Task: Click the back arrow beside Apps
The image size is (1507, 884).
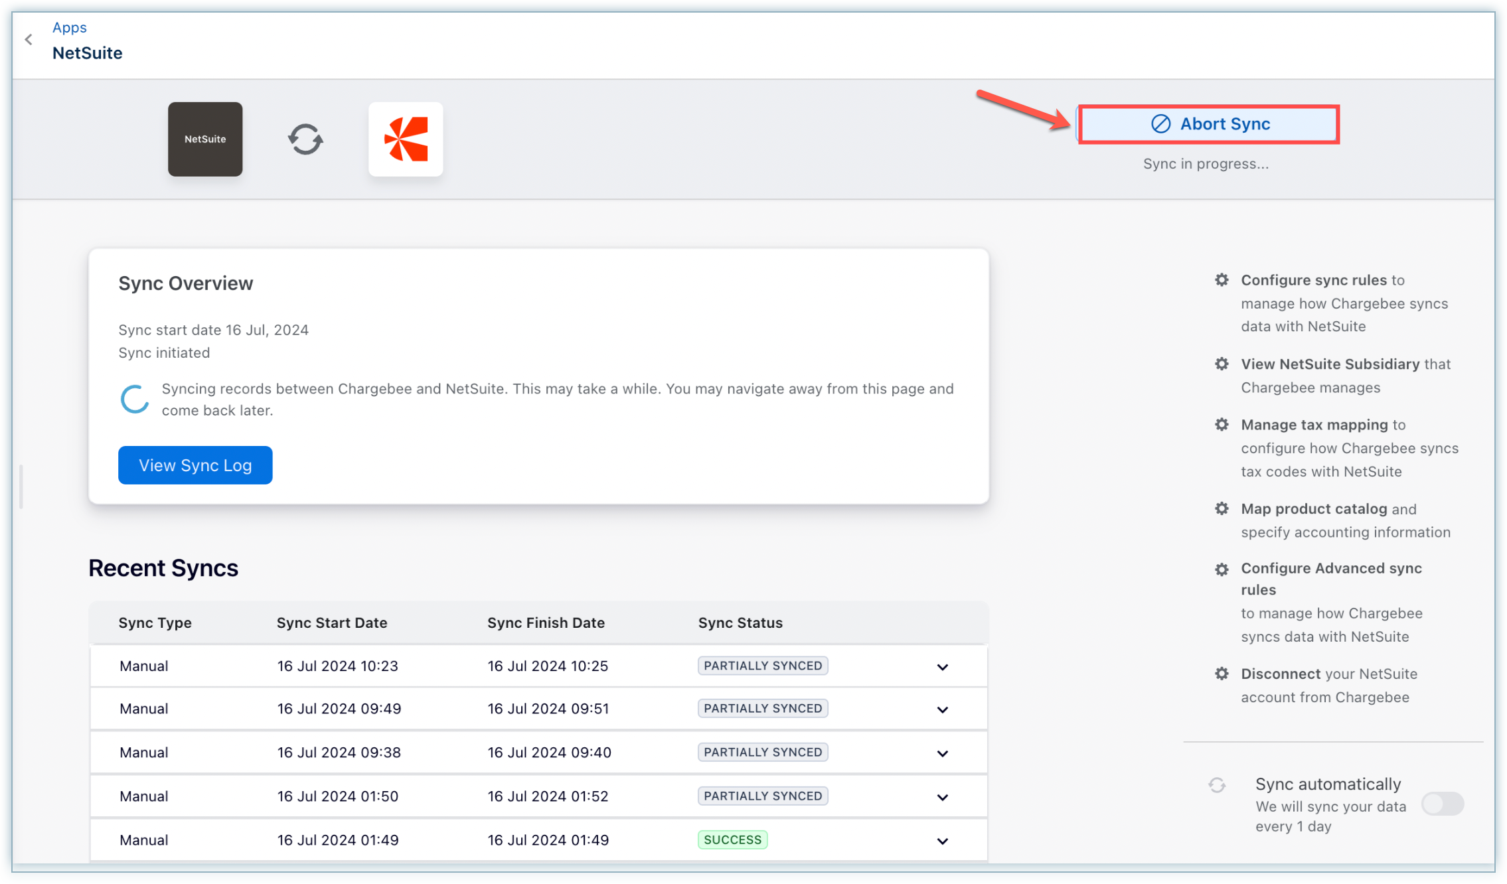Action: point(29,40)
